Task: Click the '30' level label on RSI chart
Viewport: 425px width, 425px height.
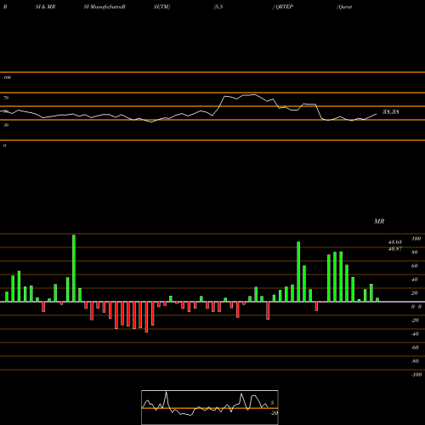Action: coord(6,125)
